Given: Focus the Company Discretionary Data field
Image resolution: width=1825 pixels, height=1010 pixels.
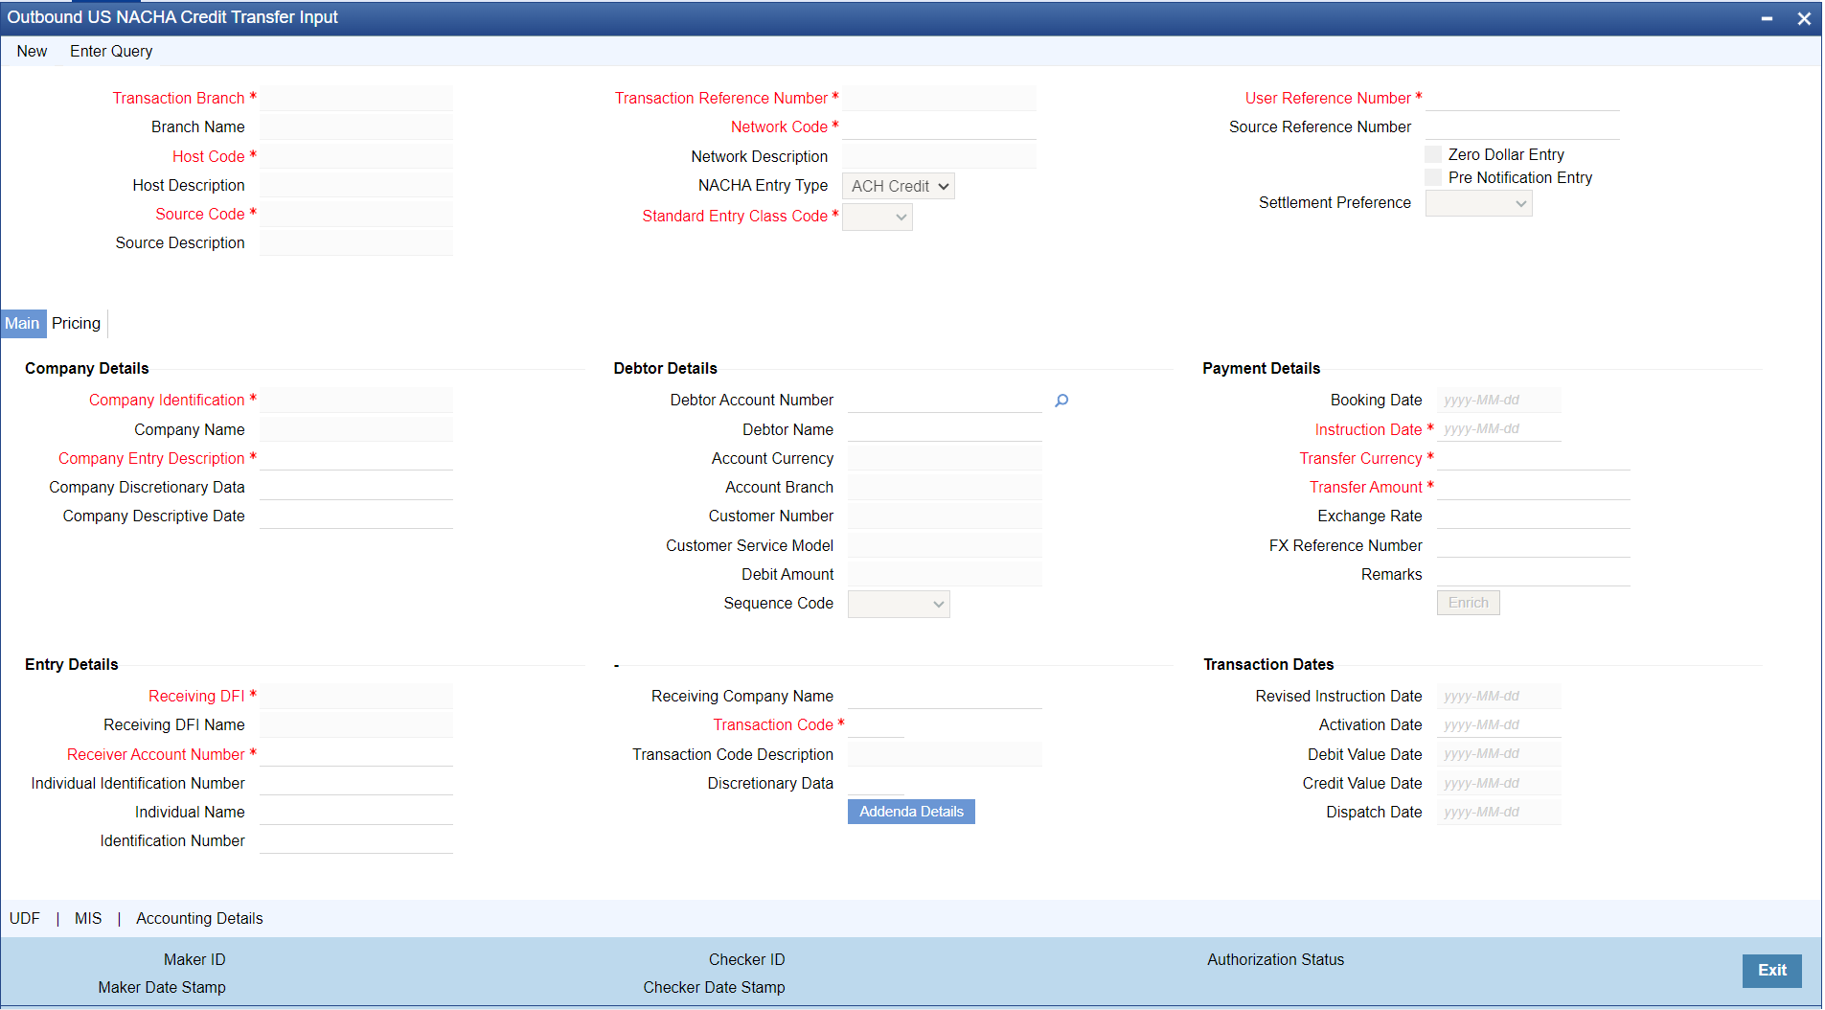Looking at the screenshot, I should coord(356,487).
